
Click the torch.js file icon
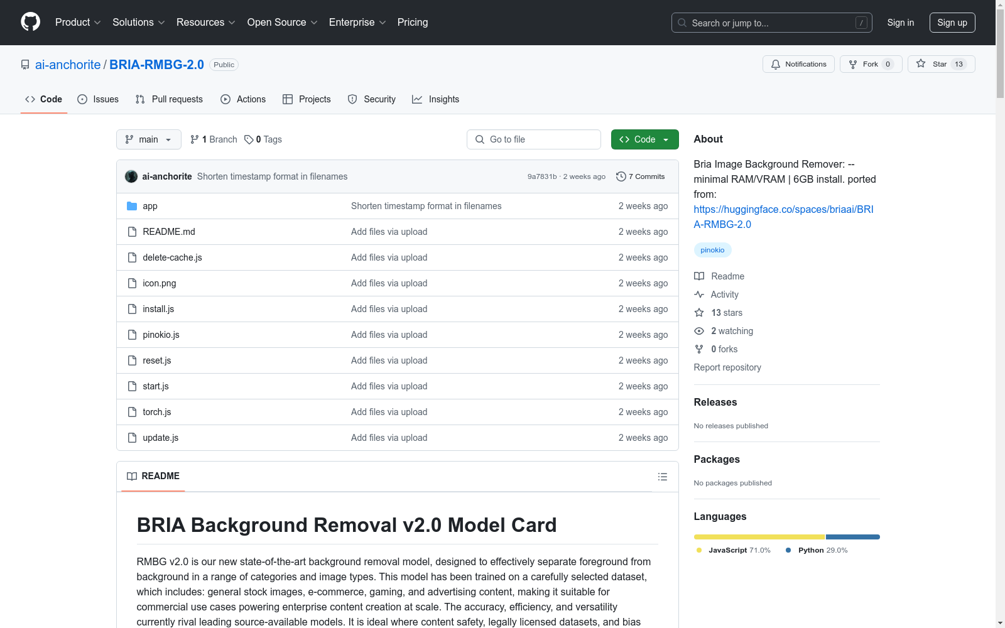tap(132, 412)
